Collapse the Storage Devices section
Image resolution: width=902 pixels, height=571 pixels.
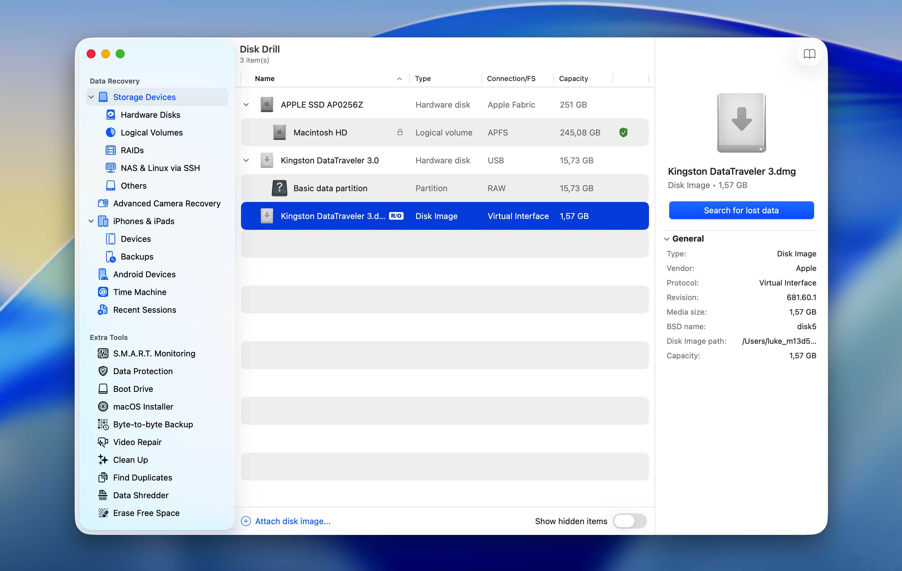pos(91,97)
